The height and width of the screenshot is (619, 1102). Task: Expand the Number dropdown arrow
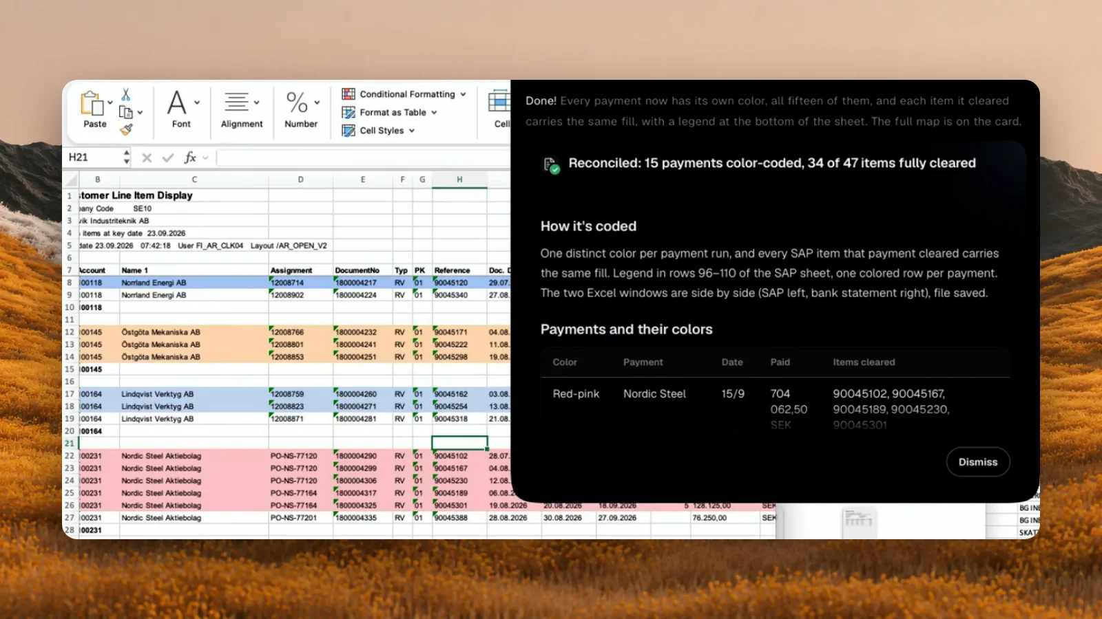[x=317, y=102]
